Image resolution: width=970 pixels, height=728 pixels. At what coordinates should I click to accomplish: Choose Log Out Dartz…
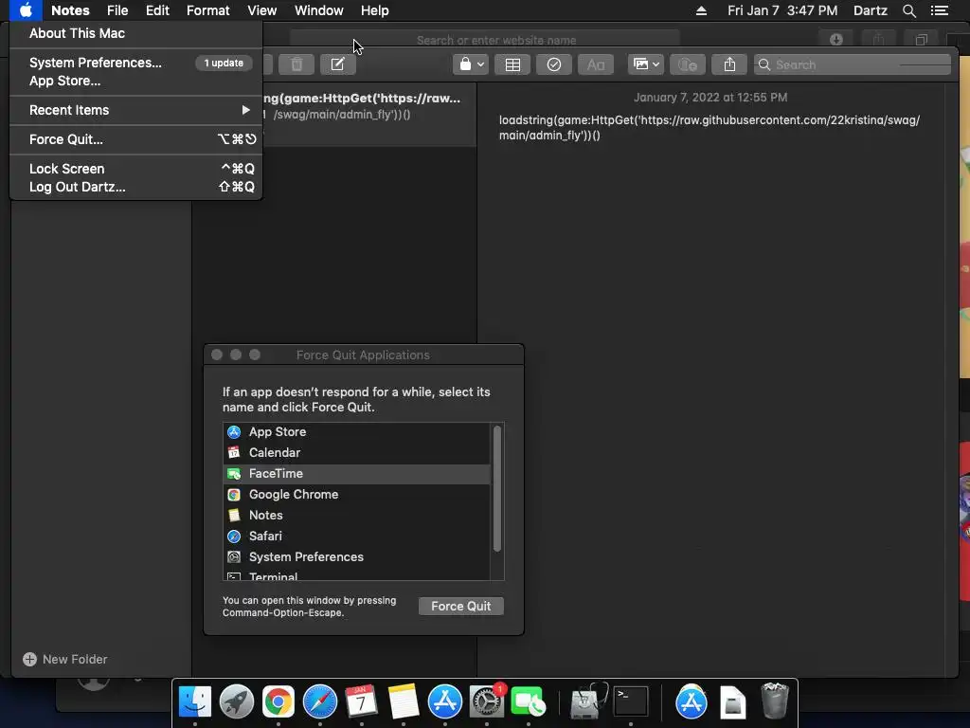[x=136, y=187]
